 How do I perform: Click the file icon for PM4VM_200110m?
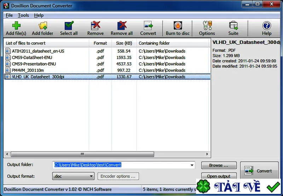(x=8, y=70)
